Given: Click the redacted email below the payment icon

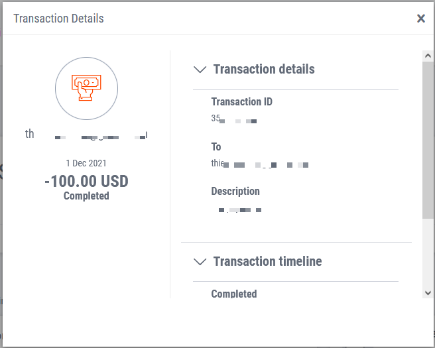Looking at the screenshot, I should tap(86, 135).
